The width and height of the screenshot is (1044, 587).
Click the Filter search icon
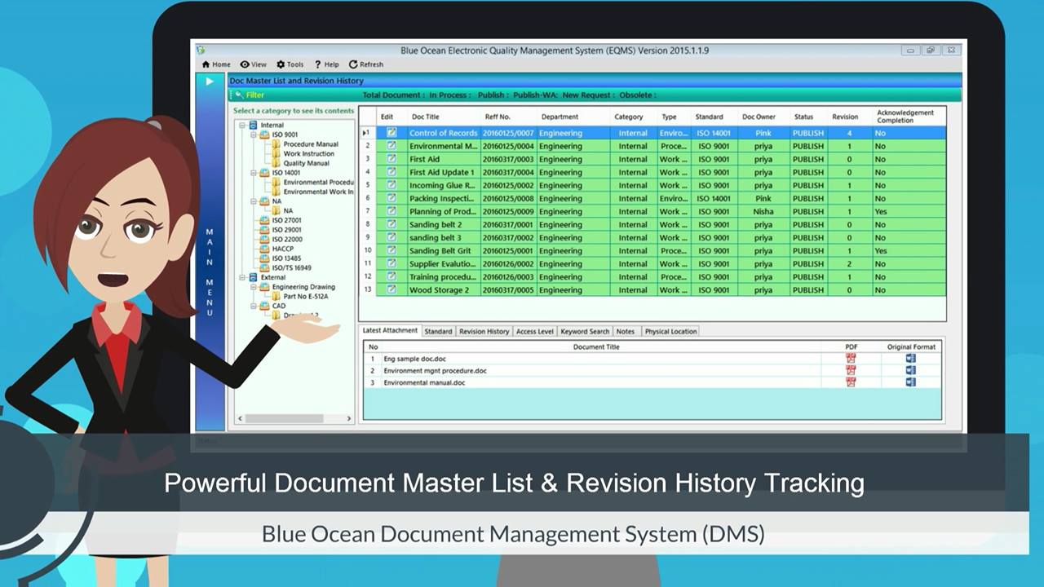pyautogui.click(x=239, y=95)
